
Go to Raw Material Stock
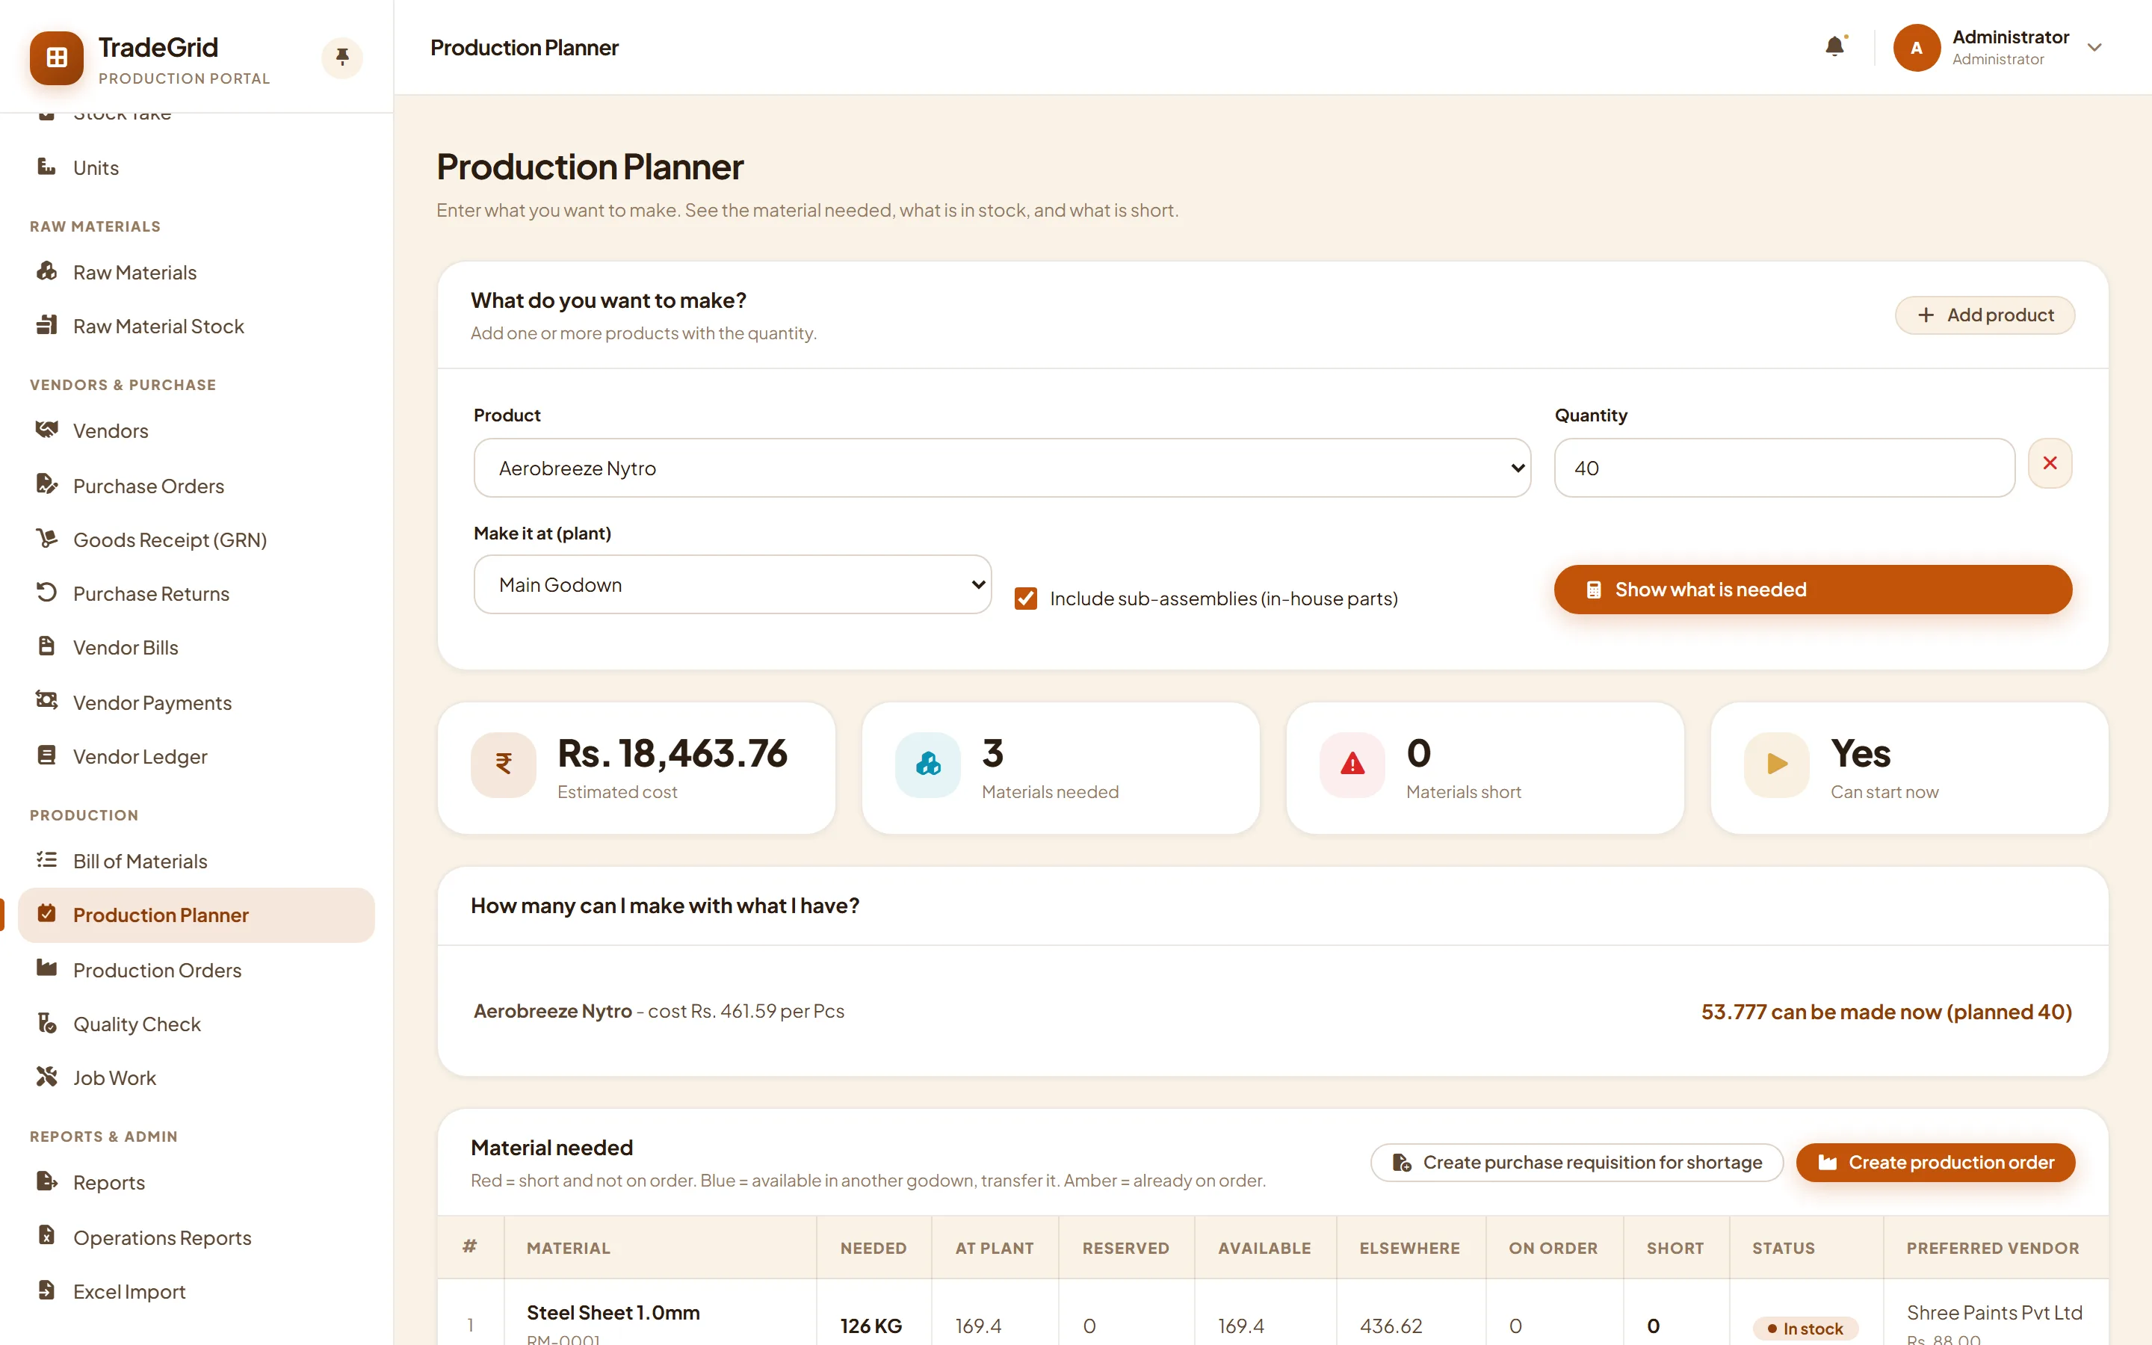[197, 327]
